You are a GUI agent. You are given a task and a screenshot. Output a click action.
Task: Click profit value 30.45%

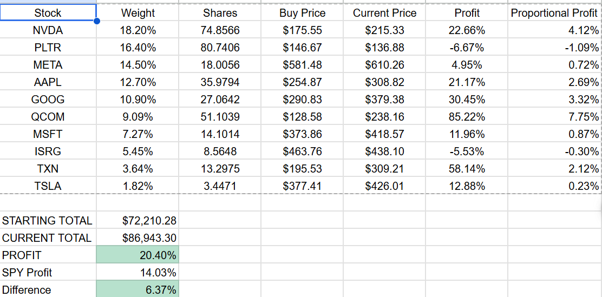click(x=467, y=100)
